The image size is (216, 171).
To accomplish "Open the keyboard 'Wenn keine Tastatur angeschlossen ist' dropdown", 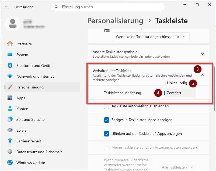I will click(x=151, y=37).
